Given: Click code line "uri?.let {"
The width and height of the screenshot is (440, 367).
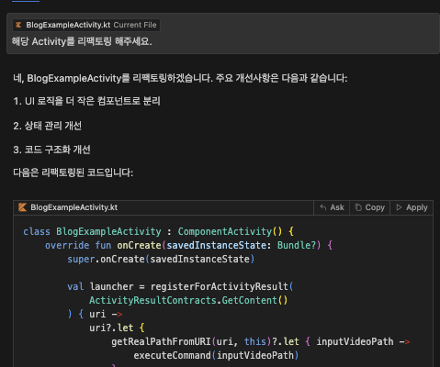Looking at the screenshot, I should [x=117, y=328].
